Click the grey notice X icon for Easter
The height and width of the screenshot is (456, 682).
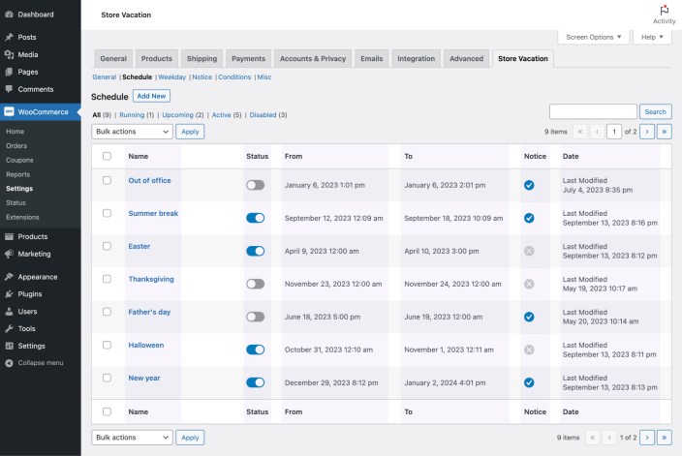[528, 251]
